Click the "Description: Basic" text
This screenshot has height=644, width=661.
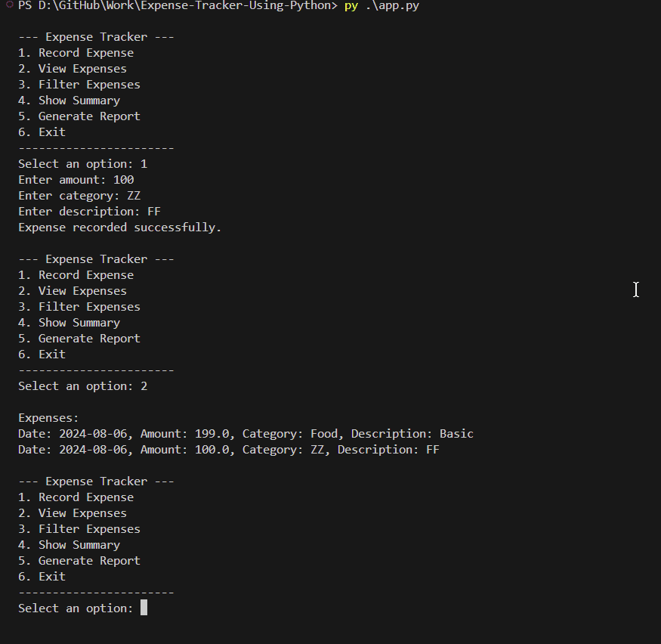tap(412, 434)
